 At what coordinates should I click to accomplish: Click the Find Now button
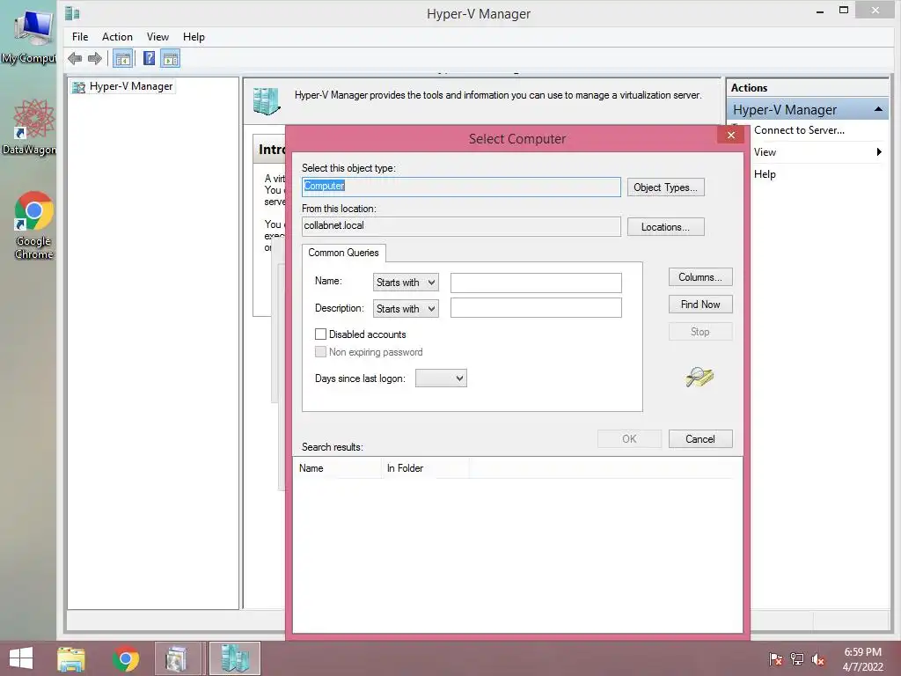point(700,305)
